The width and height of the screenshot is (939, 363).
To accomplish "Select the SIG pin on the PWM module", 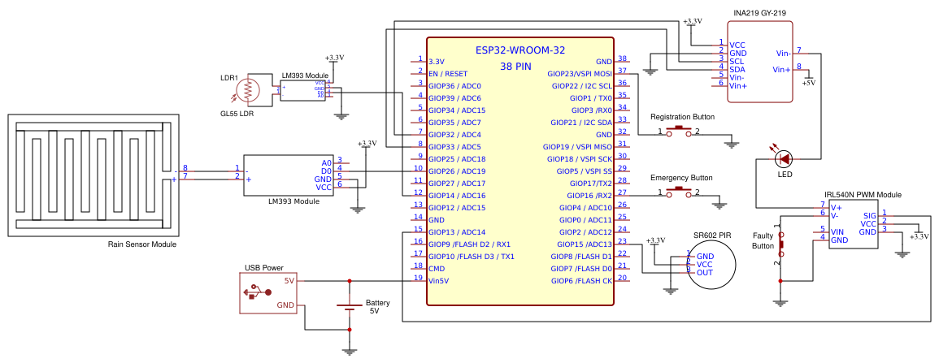I will (870, 215).
